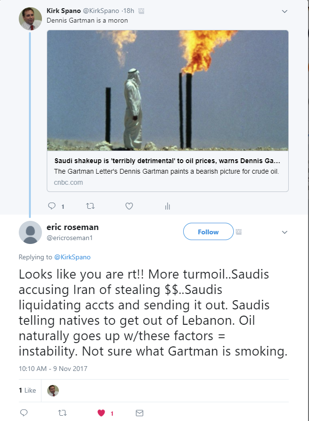The height and width of the screenshot is (421, 309).
Task: Click small icon next to Follow button
Action: click(x=239, y=232)
